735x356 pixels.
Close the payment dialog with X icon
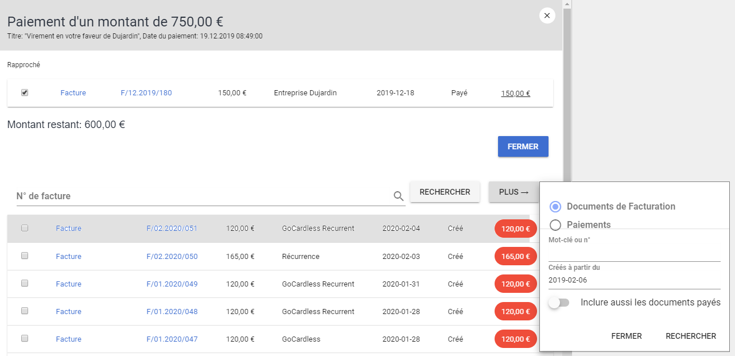click(547, 16)
